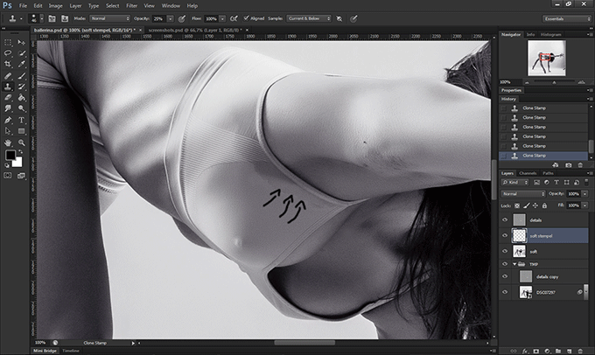This screenshot has width=595, height=355.
Task: Open the layer blend mode dropdown
Action: (x=523, y=194)
